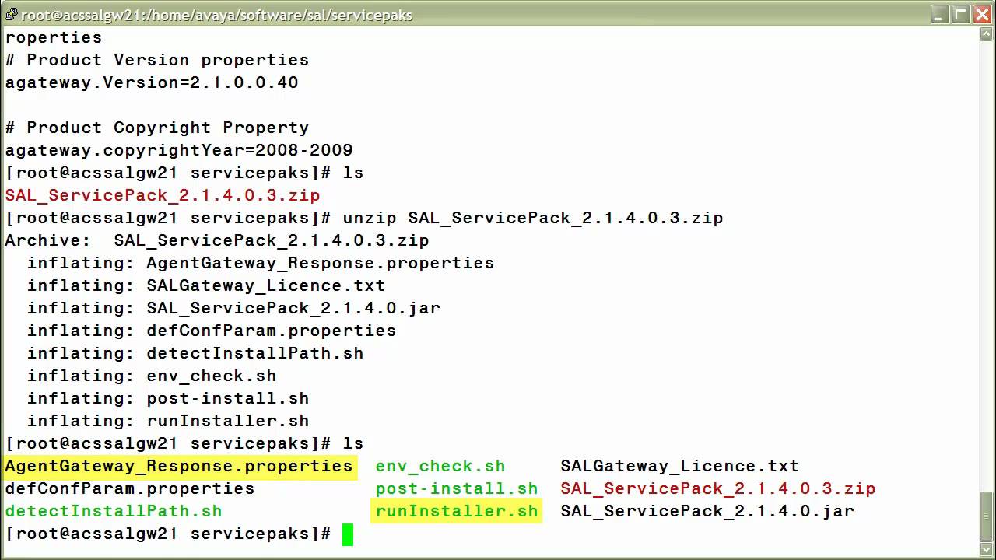996x560 pixels.
Task: Click 'inflating: defConfParam.properties' line
Action: (x=212, y=331)
